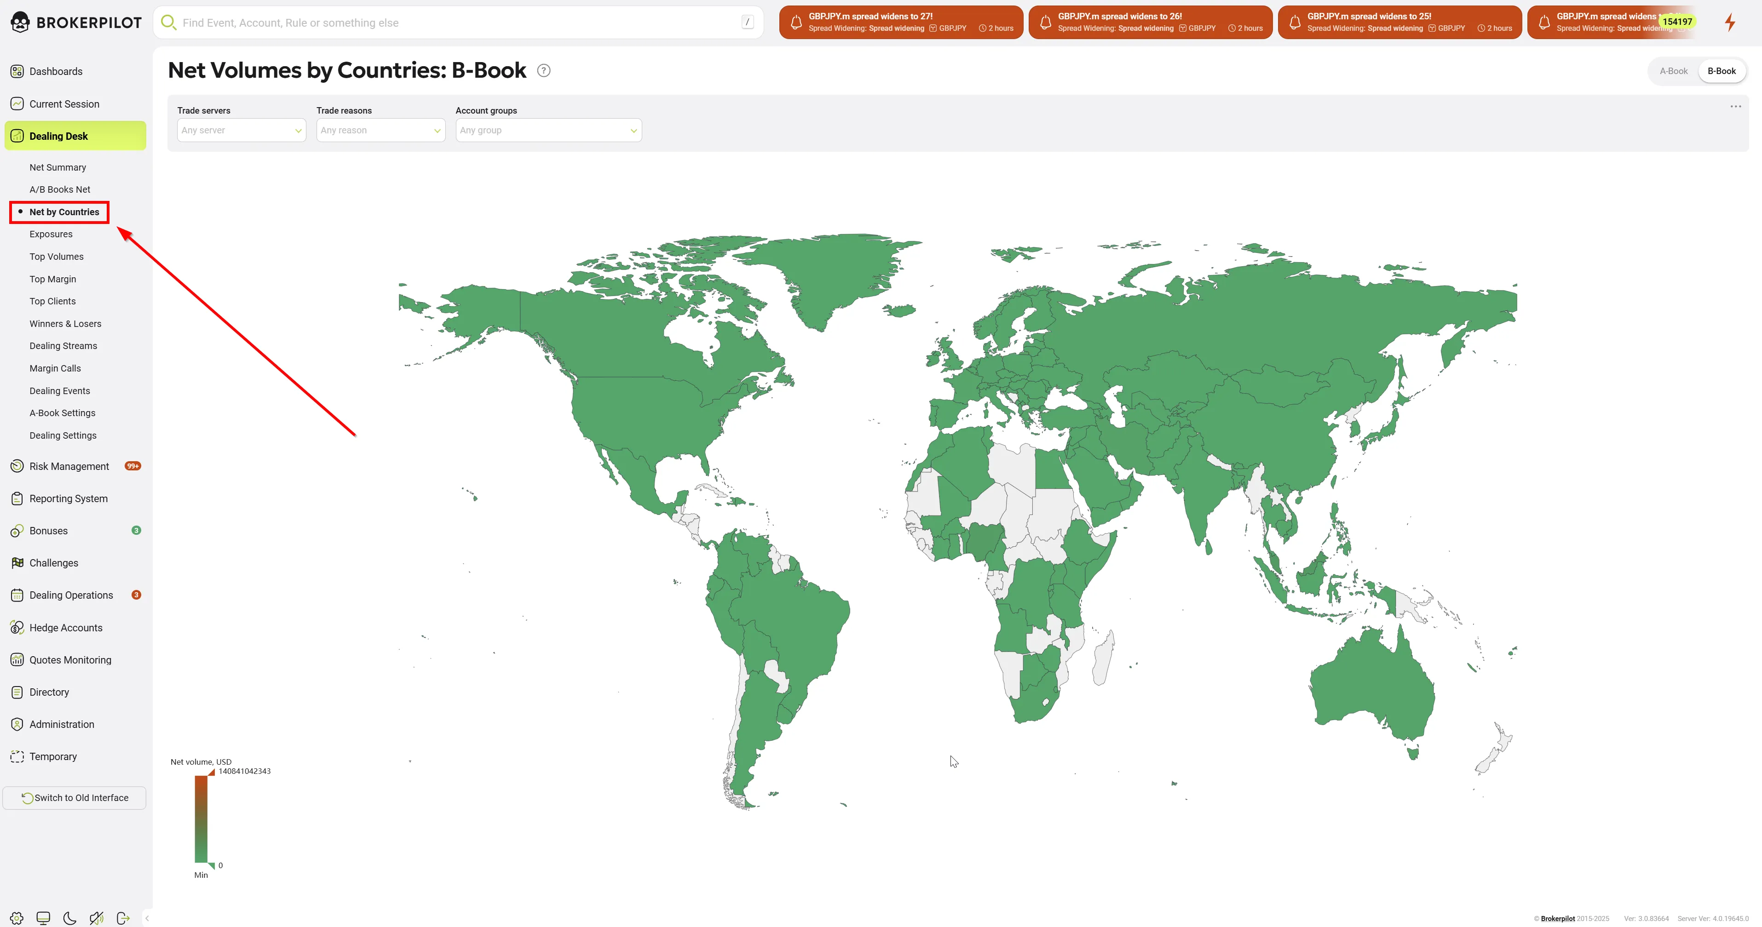The height and width of the screenshot is (927, 1762).
Task: Open Dealing Events submenu item
Action: point(59,391)
